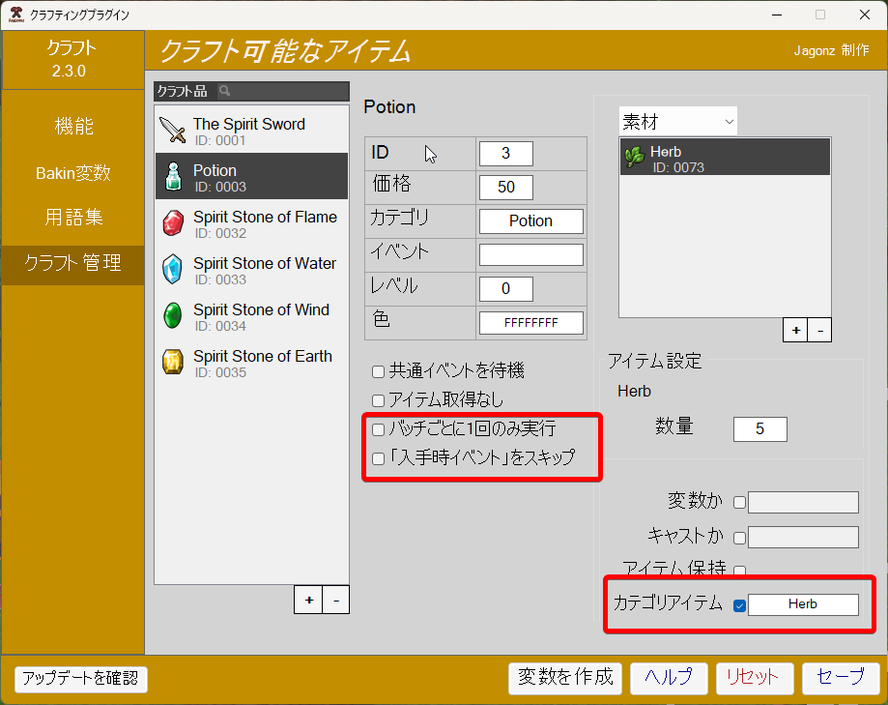Viewport: 888px width, 705px height.
Task: Check the 変数か checkbox
Action: (739, 503)
